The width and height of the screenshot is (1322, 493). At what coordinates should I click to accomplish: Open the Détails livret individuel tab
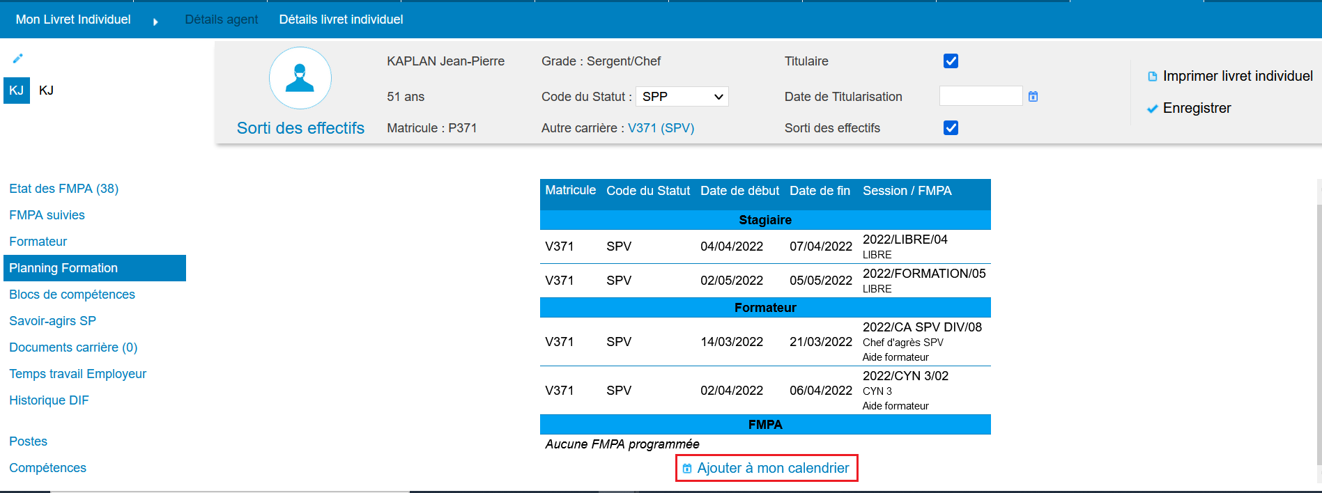[x=341, y=19]
